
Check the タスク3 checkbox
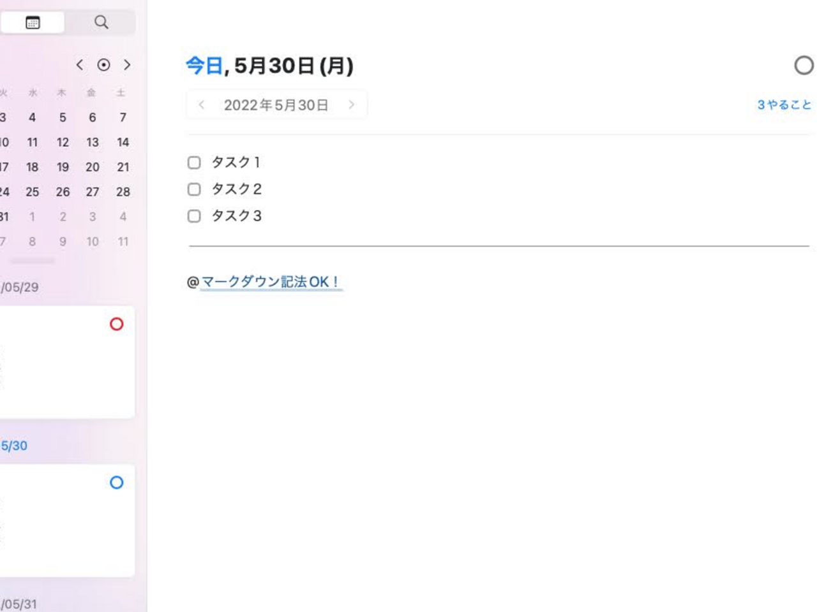(x=194, y=216)
